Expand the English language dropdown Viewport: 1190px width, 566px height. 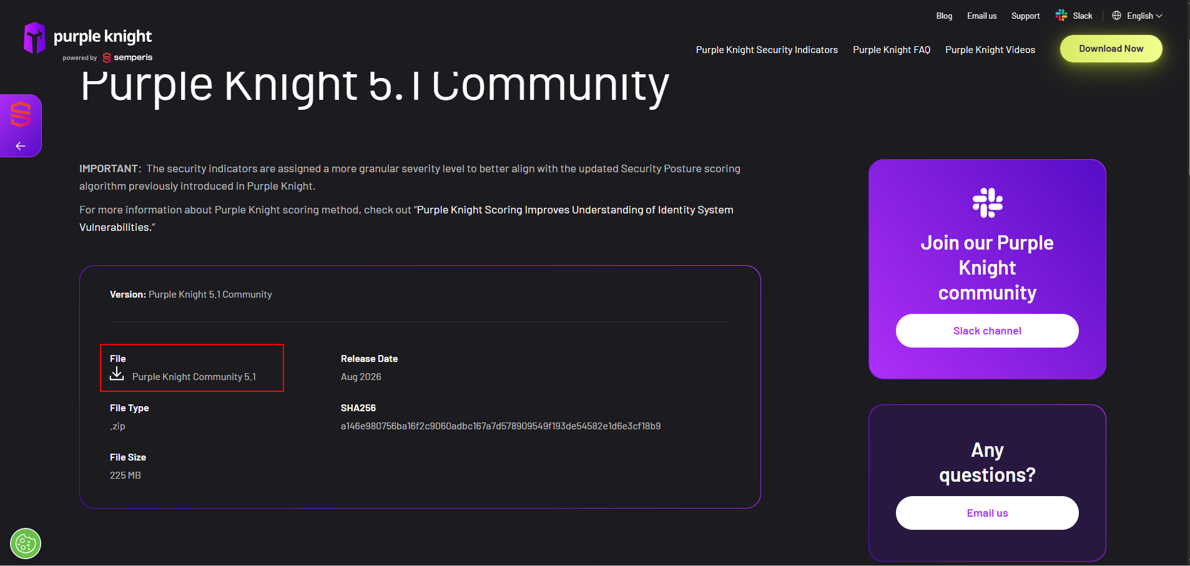(x=1137, y=16)
